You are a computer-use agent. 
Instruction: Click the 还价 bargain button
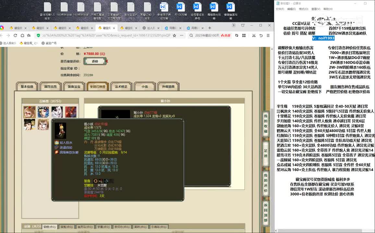[x=95, y=61]
